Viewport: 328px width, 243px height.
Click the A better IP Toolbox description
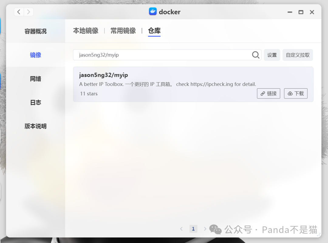coord(168,84)
